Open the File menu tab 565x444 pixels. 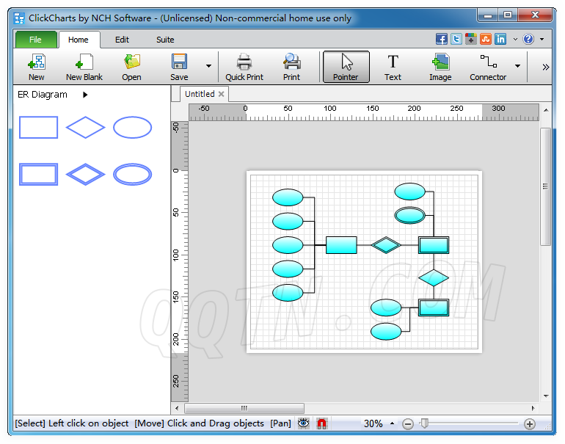(x=35, y=40)
